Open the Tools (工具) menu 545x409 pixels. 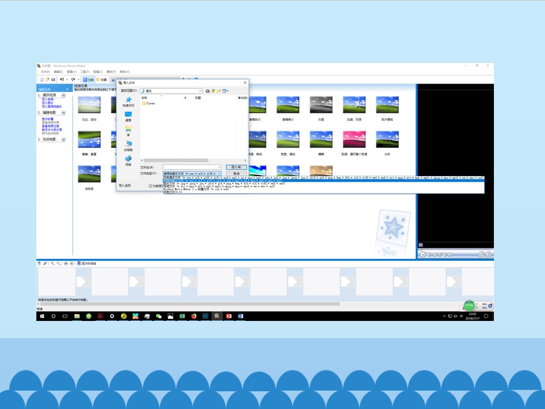(85, 72)
